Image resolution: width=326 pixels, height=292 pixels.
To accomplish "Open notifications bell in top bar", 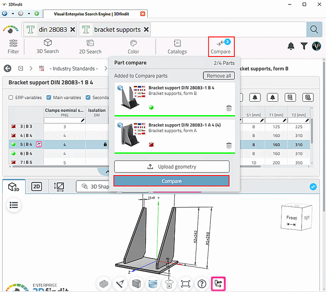I will [x=291, y=46].
